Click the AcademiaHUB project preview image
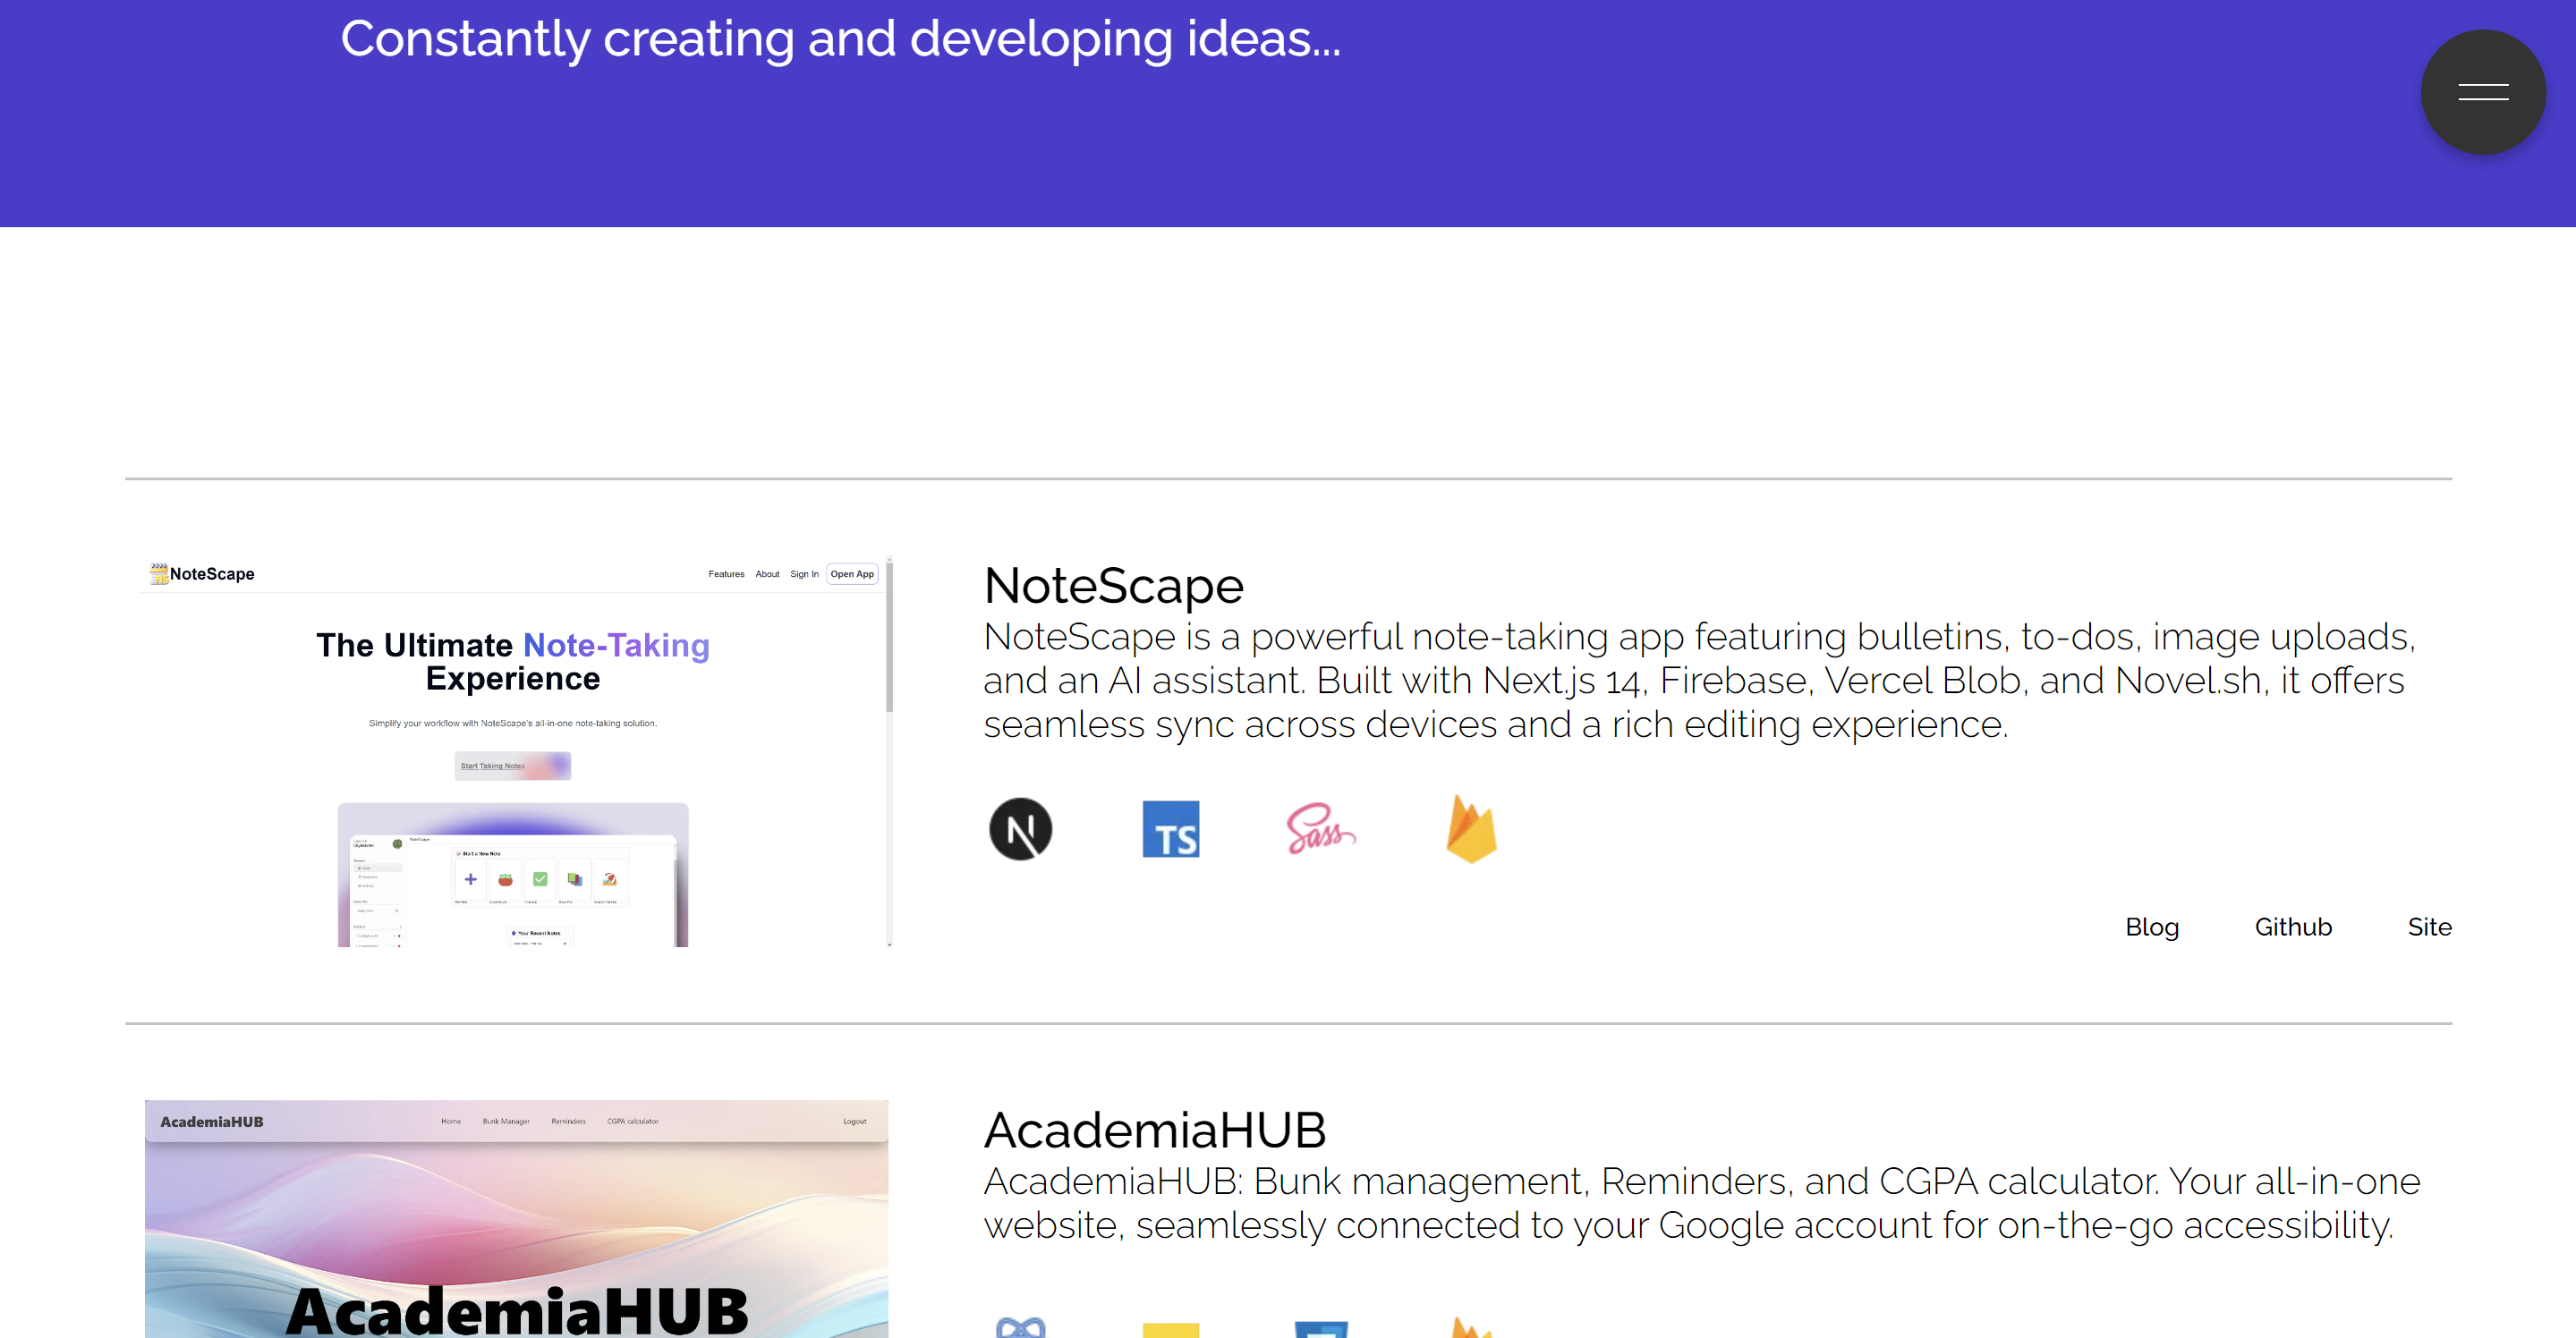Viewport: 2576px width, 1338px height. coord(515,1219)
